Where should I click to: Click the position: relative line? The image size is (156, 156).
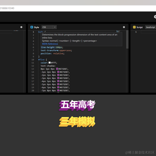point(53,54)
